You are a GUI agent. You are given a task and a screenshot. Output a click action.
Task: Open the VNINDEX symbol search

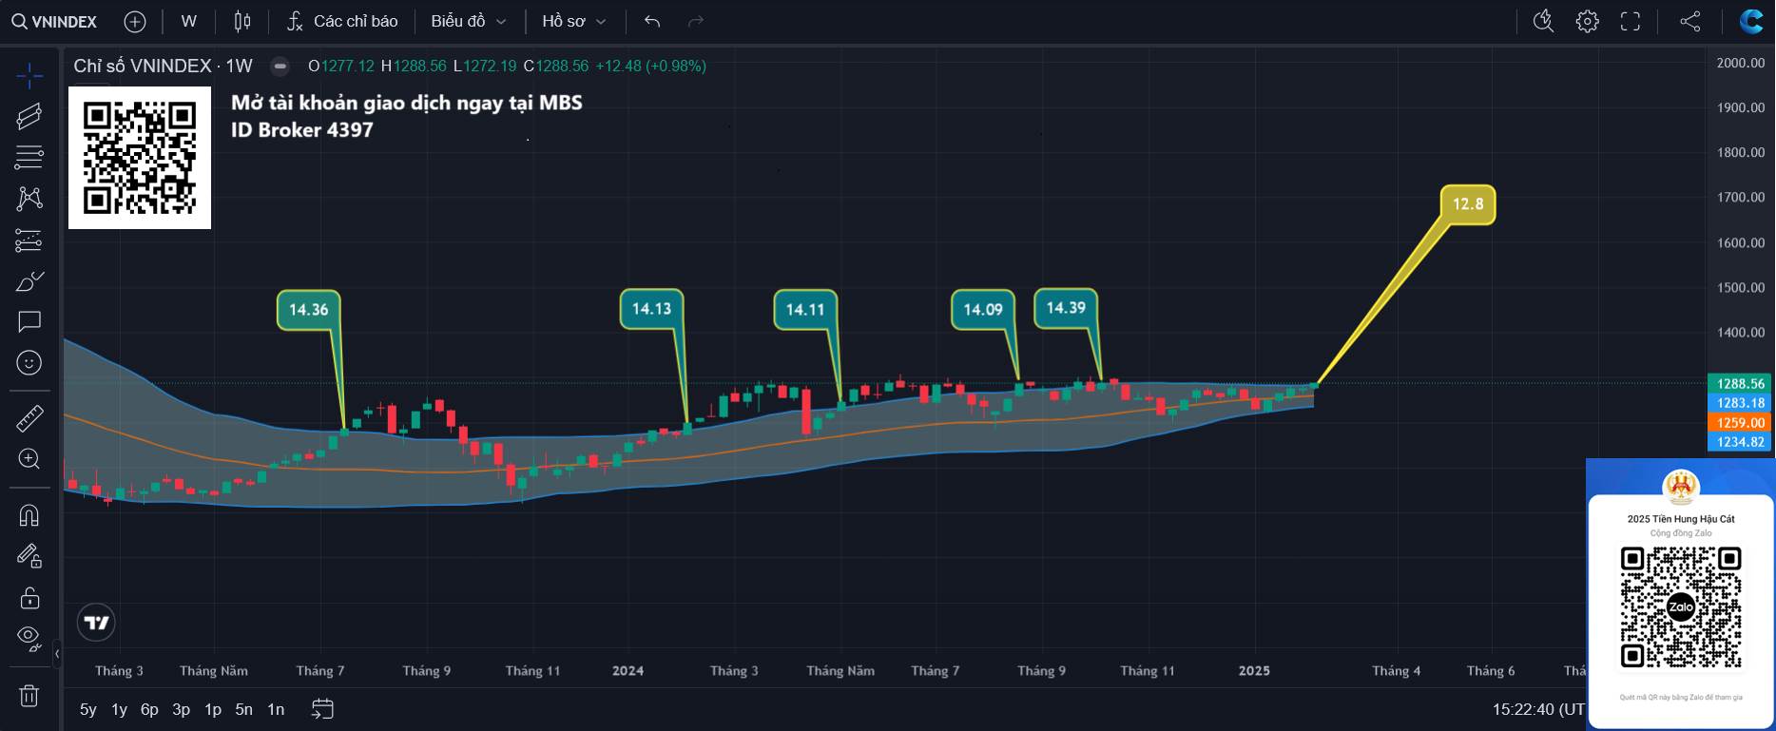pyautogui.click(x=54, y=21)
